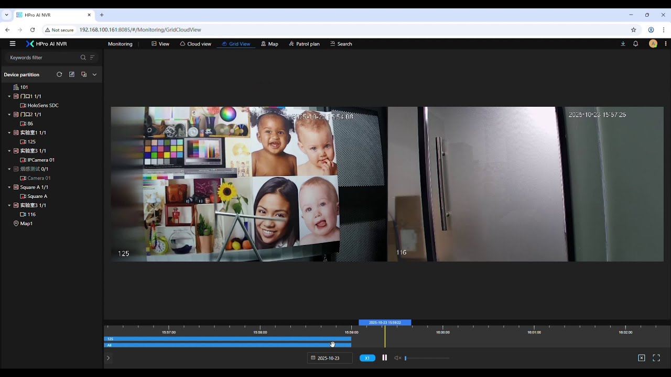Click the browser address bar URL

pos(140,30)
